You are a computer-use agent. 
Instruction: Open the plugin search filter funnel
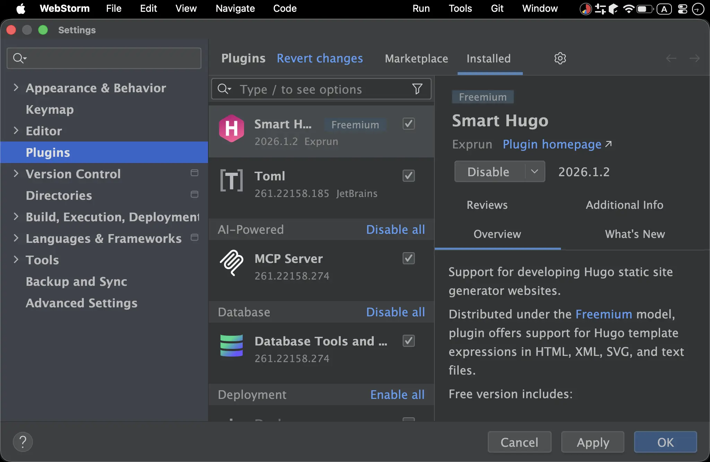click(x=417, y=89)
